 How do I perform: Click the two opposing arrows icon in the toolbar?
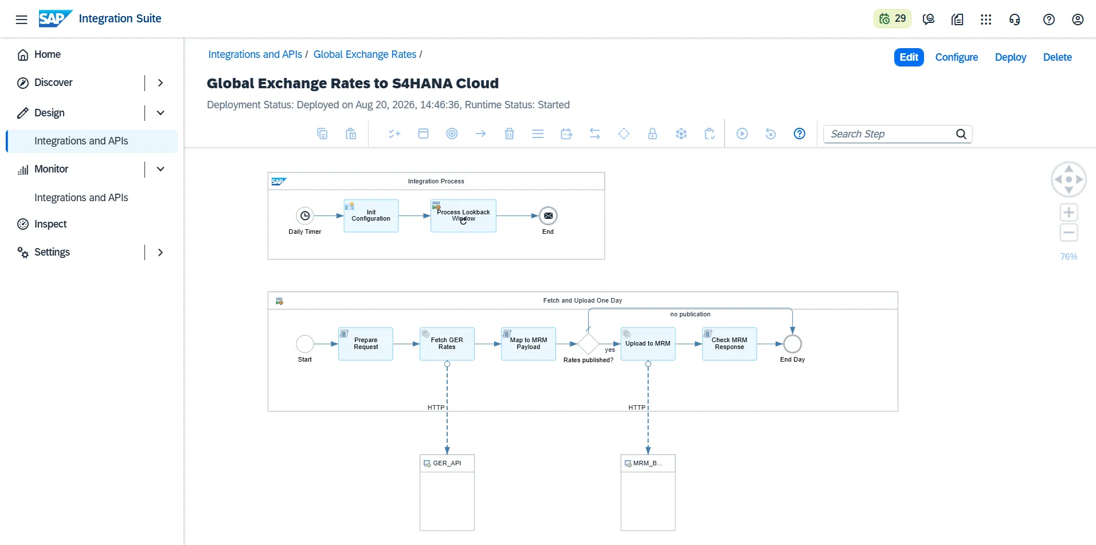(x=595, y=134)
